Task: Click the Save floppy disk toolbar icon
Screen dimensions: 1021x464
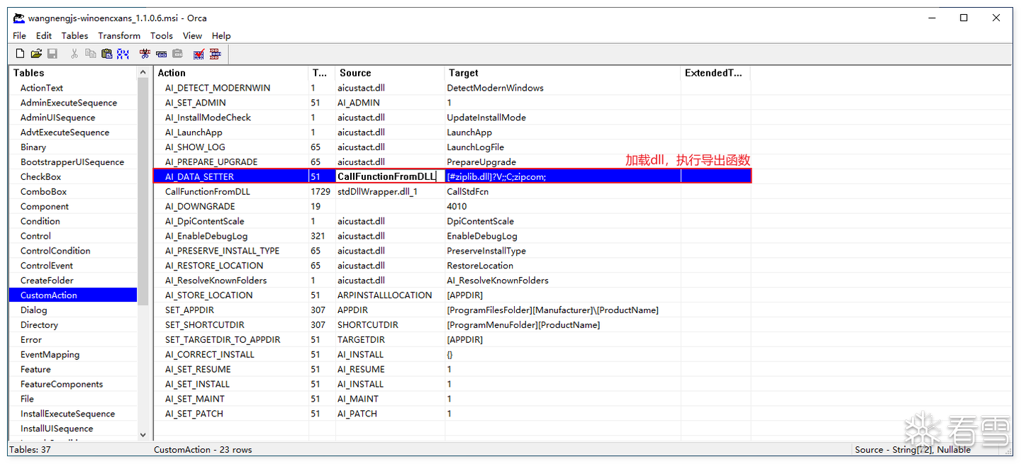Action: click(52, 54)
